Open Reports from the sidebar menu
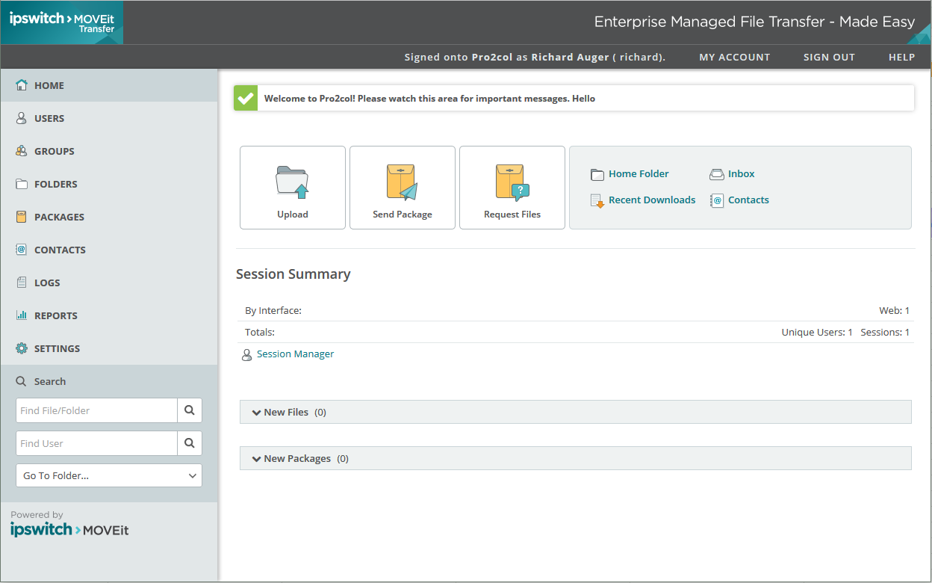Image resolution: width=932 pixels, height=583 pixels. (x=55, y=315)
